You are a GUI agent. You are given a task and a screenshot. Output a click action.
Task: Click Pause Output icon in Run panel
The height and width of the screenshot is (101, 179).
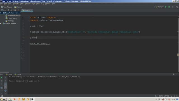click(x=1, y=84)
